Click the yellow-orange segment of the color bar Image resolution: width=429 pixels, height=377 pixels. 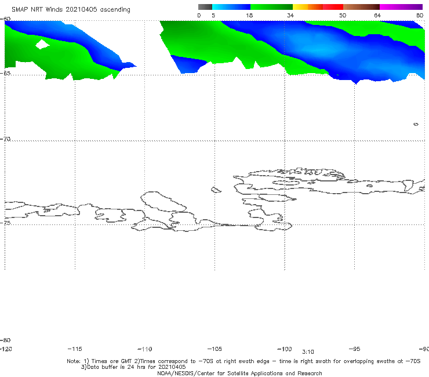point(308,7)
